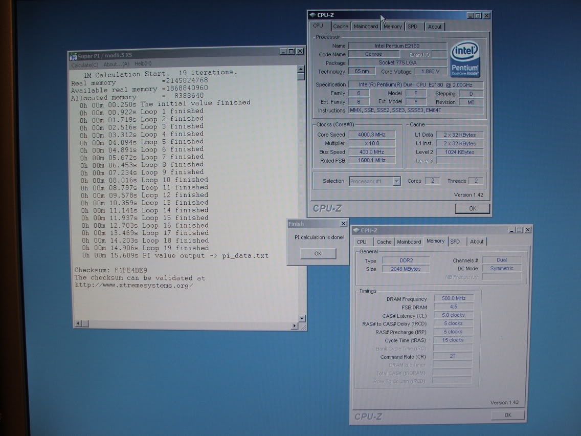Viewport: 581px width, 436px height.
Task: Click OK button in top CPU-Z window
Action: pyautogui.click(x=473, y=209)
